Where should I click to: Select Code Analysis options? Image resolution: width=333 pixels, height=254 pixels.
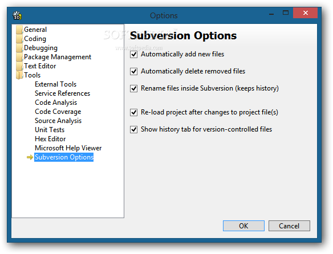56,103
